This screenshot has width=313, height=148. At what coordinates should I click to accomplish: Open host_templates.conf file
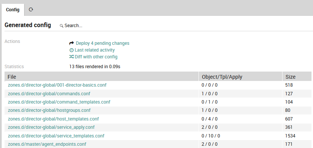[53, 119]
